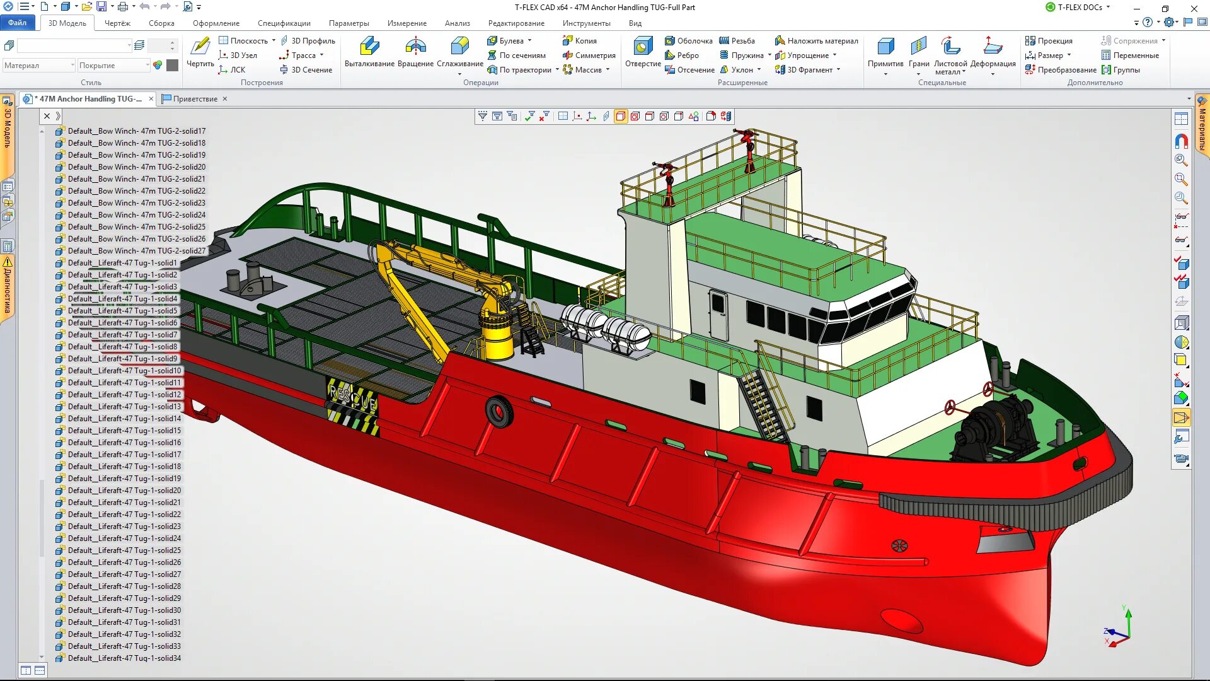Open the Сборка ribbon tab
The width and height of the screenshot is (1210, 681).
[161, 23]
